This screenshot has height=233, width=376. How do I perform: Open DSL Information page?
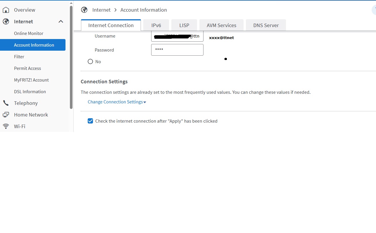coord(30,92)
